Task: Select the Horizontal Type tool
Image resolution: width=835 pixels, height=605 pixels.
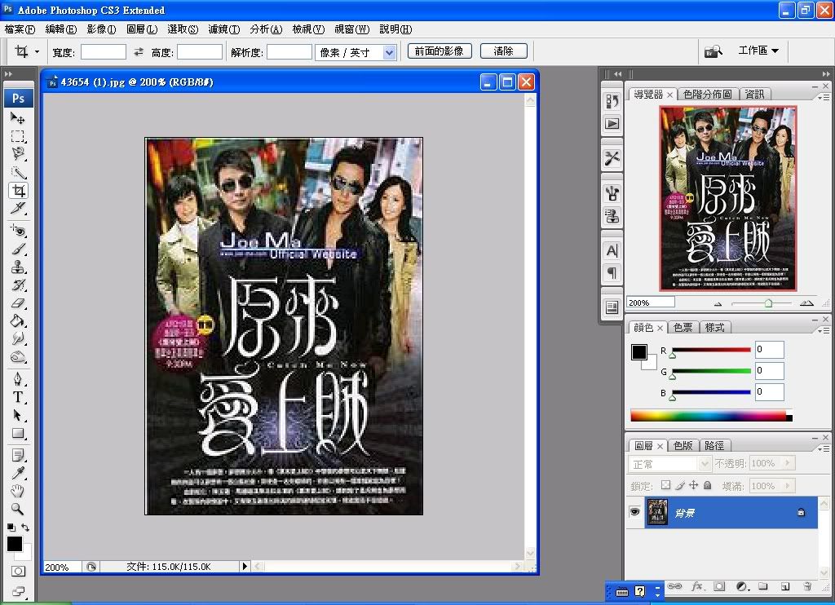Action: (18, 397)
